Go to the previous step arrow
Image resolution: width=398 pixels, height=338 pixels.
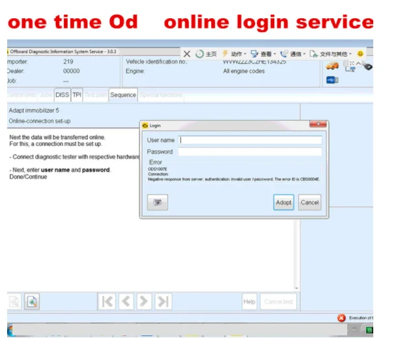tap(126, 302)
